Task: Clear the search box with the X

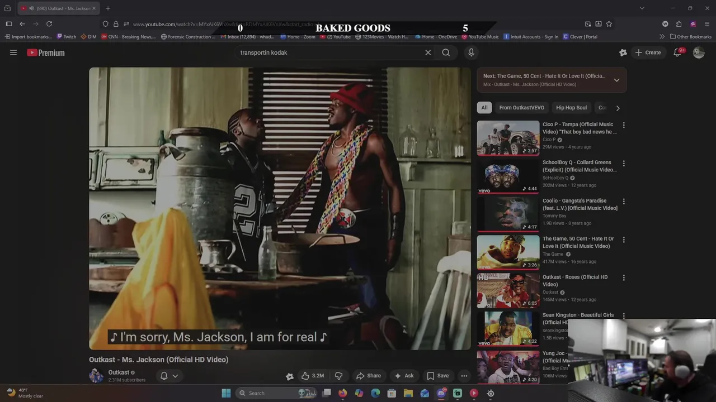Action: click(x=428, y=52)
